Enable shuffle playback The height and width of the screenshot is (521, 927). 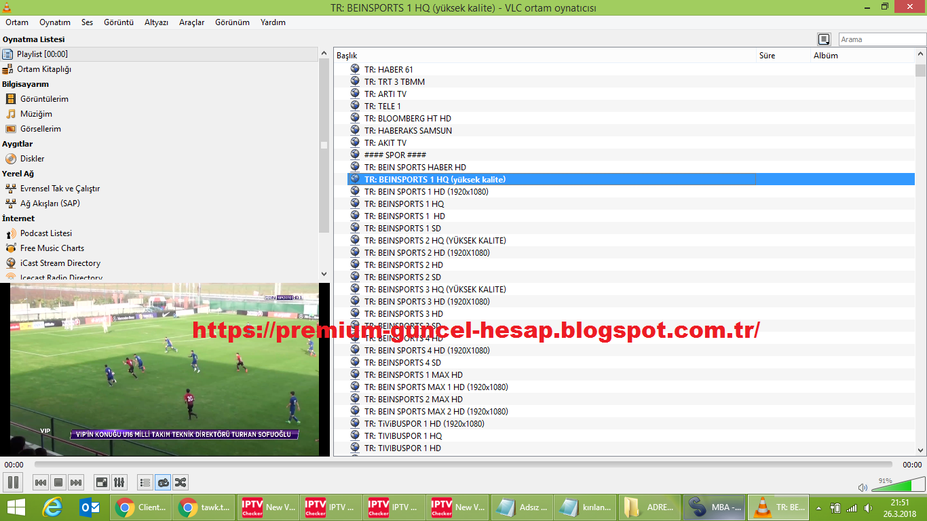click(x=181, y=482)
